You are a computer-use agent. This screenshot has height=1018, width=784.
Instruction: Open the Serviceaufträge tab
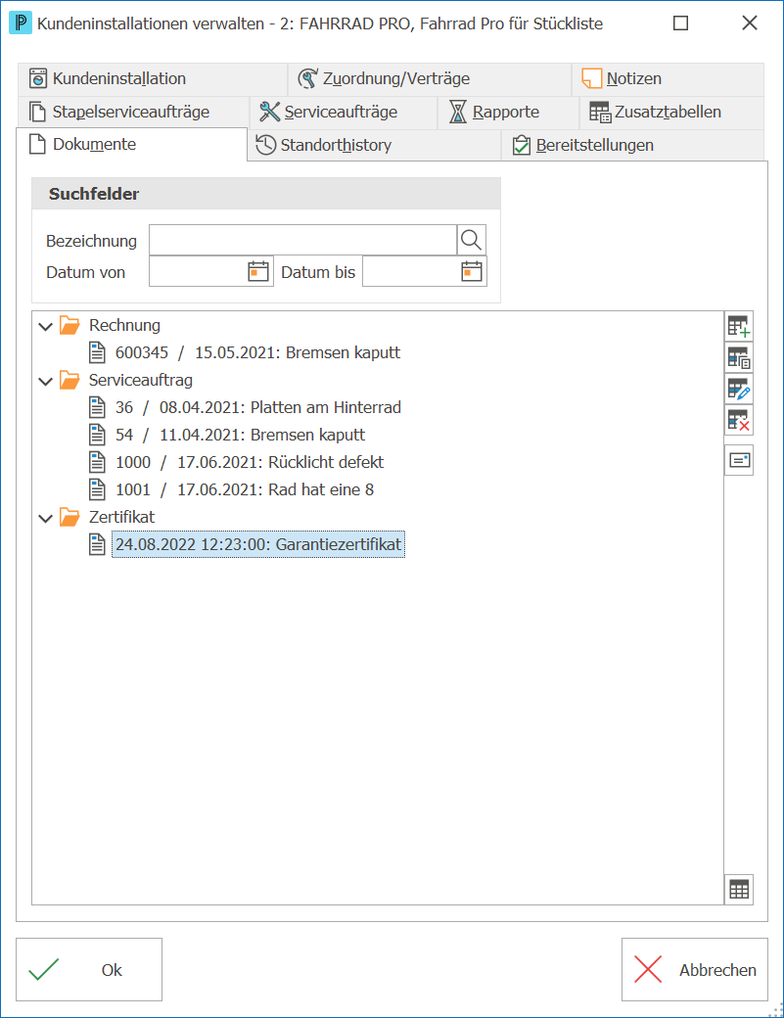click(x=344, y=113)
